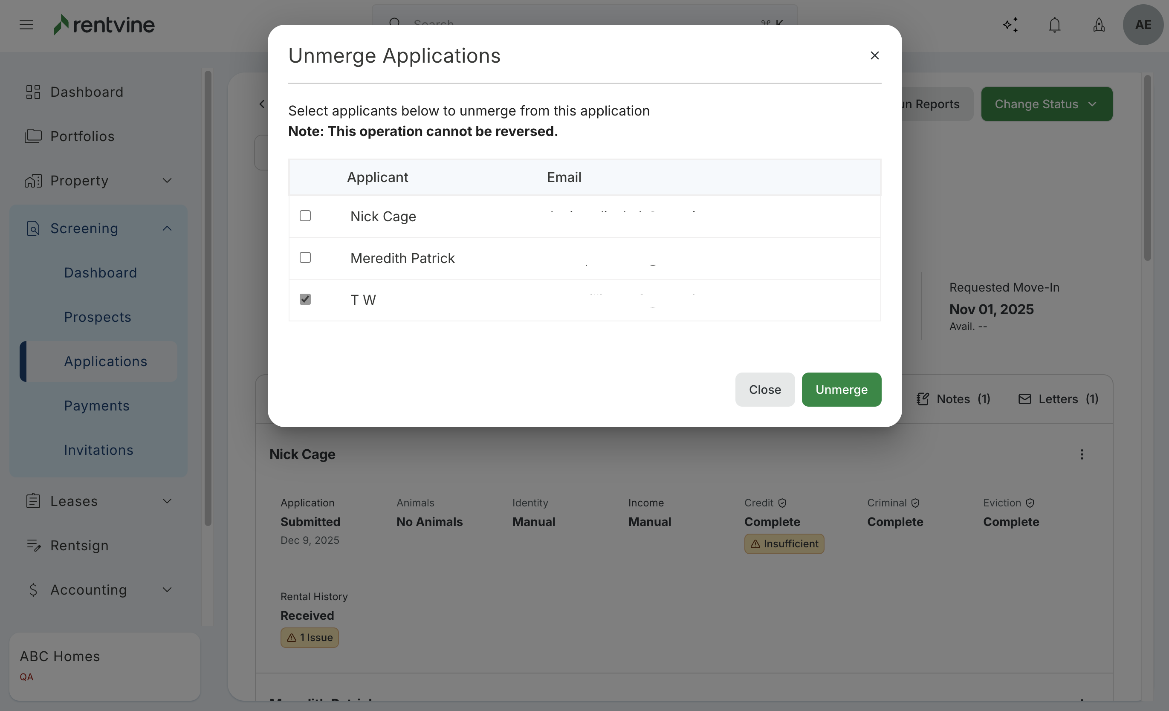This screenshot has height=711, width=1169.
Task: Check the Nick Cage checkbox
Action: tap(305, 216)
